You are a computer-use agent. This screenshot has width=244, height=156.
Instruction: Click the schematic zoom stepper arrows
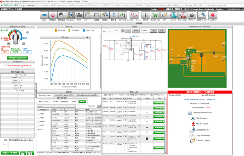point(122,31)
